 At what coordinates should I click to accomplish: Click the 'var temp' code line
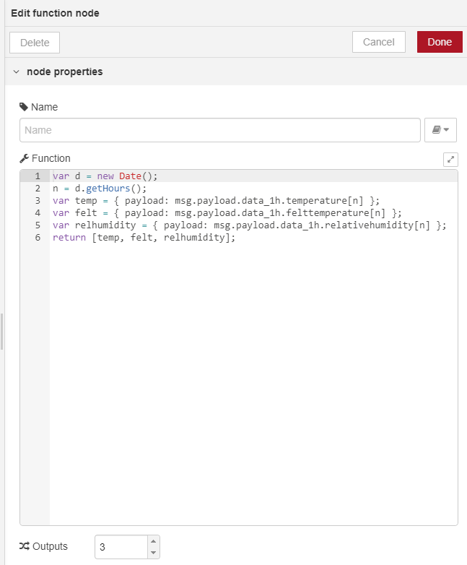pos(215,201)
